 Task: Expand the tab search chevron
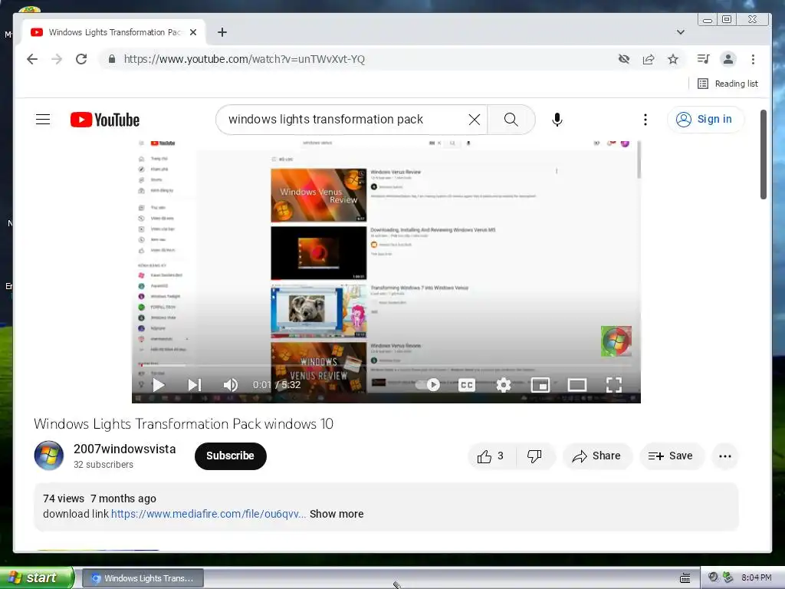(681, 32)
